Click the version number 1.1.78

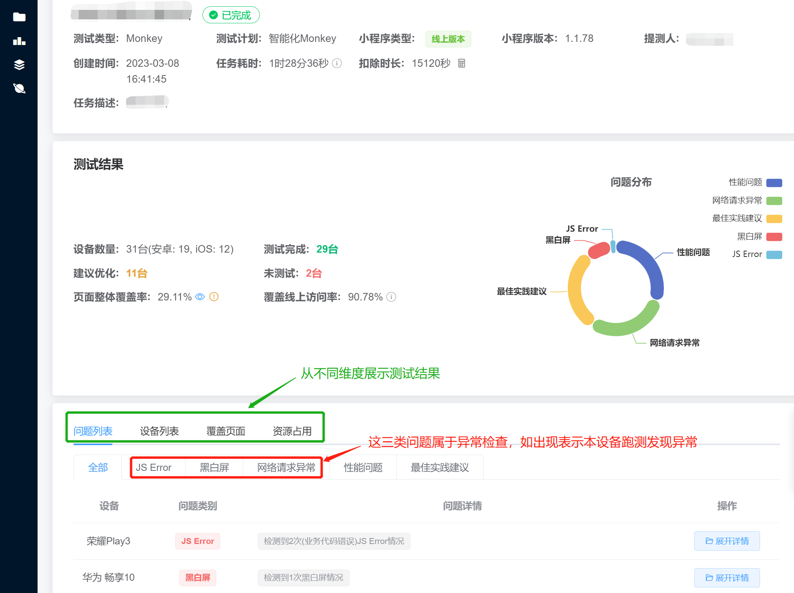[x=579, y=38]
